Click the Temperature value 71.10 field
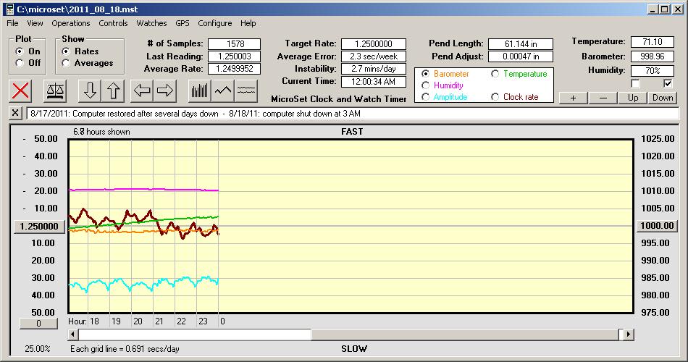The height and width of the screenshot is (362, 688). [652, 42]
